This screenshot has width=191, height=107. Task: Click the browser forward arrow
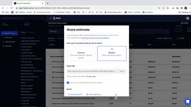(7, 8)
